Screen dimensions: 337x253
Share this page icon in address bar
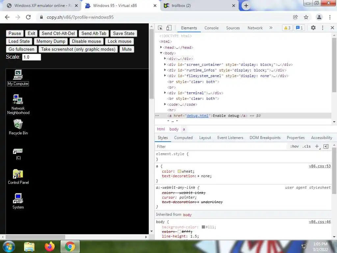pyautogui.click(x=295, y=17)
